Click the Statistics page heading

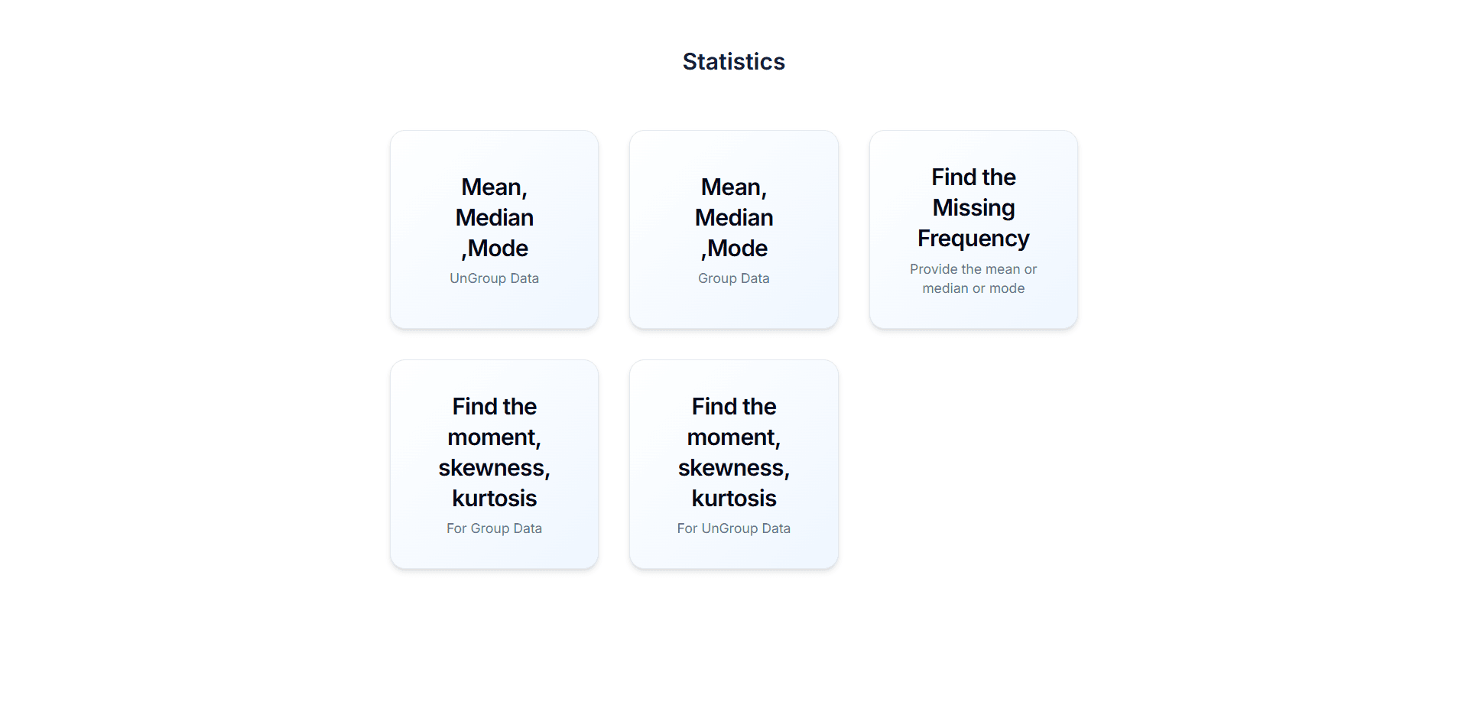point(733,61)
